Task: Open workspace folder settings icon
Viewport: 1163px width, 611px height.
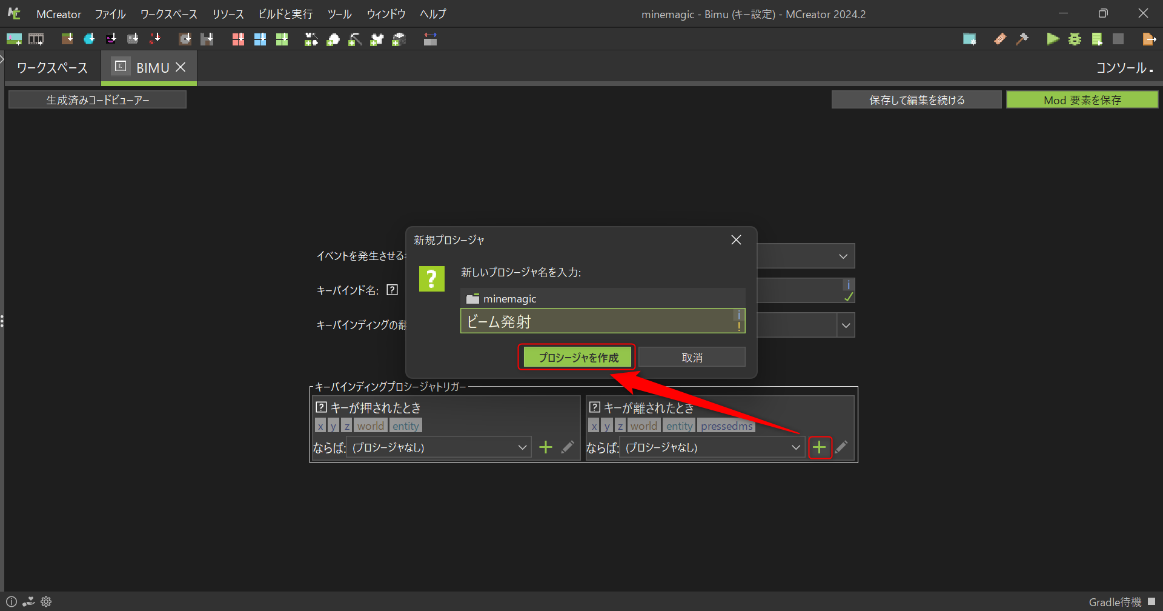Action: point(969,39)
